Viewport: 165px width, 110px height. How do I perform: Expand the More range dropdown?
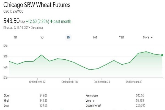coord(148,37)
